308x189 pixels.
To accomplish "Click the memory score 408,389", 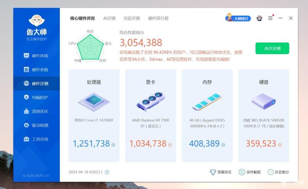I will (x=204, y=144).
